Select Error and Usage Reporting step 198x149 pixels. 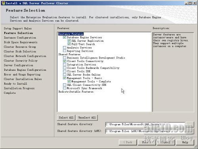pos(22,74)
